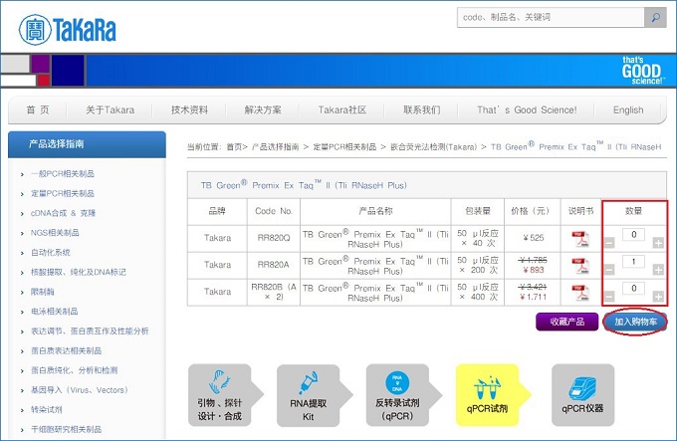Click the 加入购物车 button
Image resolution: width=677 pixels, height=441 pixels.
tap(635, 322)
